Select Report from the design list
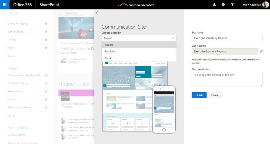The height and width of the screenshot is (144, 270). tap(139, 45)
